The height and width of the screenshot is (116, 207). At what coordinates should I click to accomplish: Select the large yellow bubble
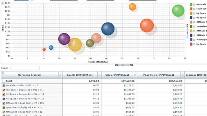(75, 44)
